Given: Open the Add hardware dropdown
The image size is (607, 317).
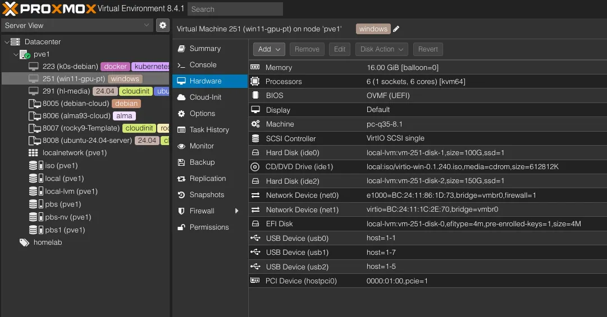Looking at the screenshot, I should pos(269,49).
